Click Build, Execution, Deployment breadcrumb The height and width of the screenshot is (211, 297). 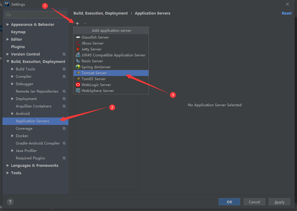(x=101, y=13)
